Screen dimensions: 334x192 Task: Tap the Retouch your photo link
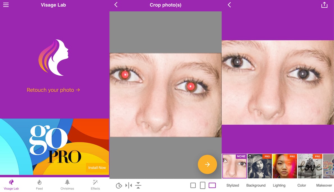53,90
